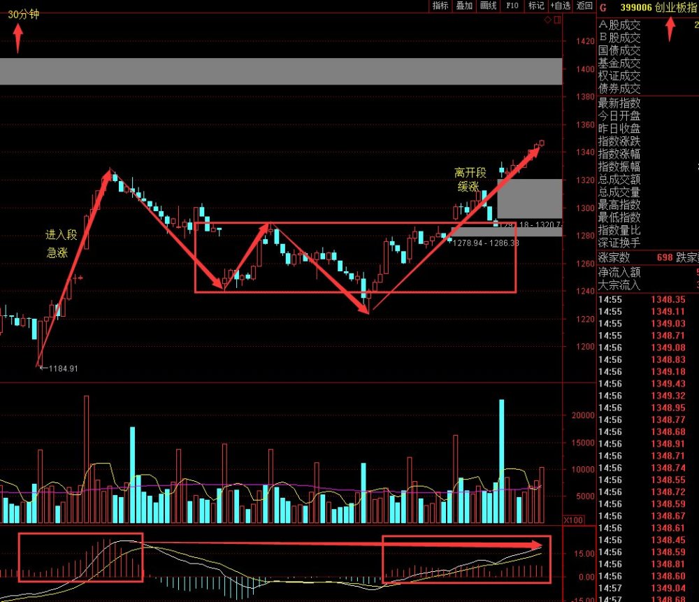Click the X100 volume scale label
699x602 pixels.
point(573,520)
